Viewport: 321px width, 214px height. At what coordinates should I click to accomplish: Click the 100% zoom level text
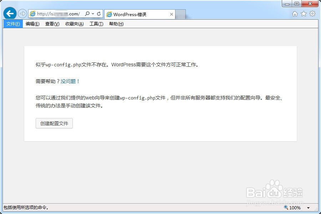tap(295, 208)
